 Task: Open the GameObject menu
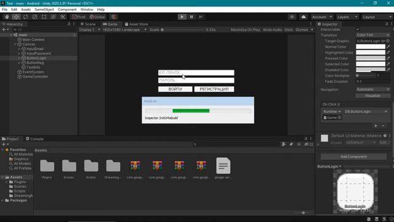point(44,10)
